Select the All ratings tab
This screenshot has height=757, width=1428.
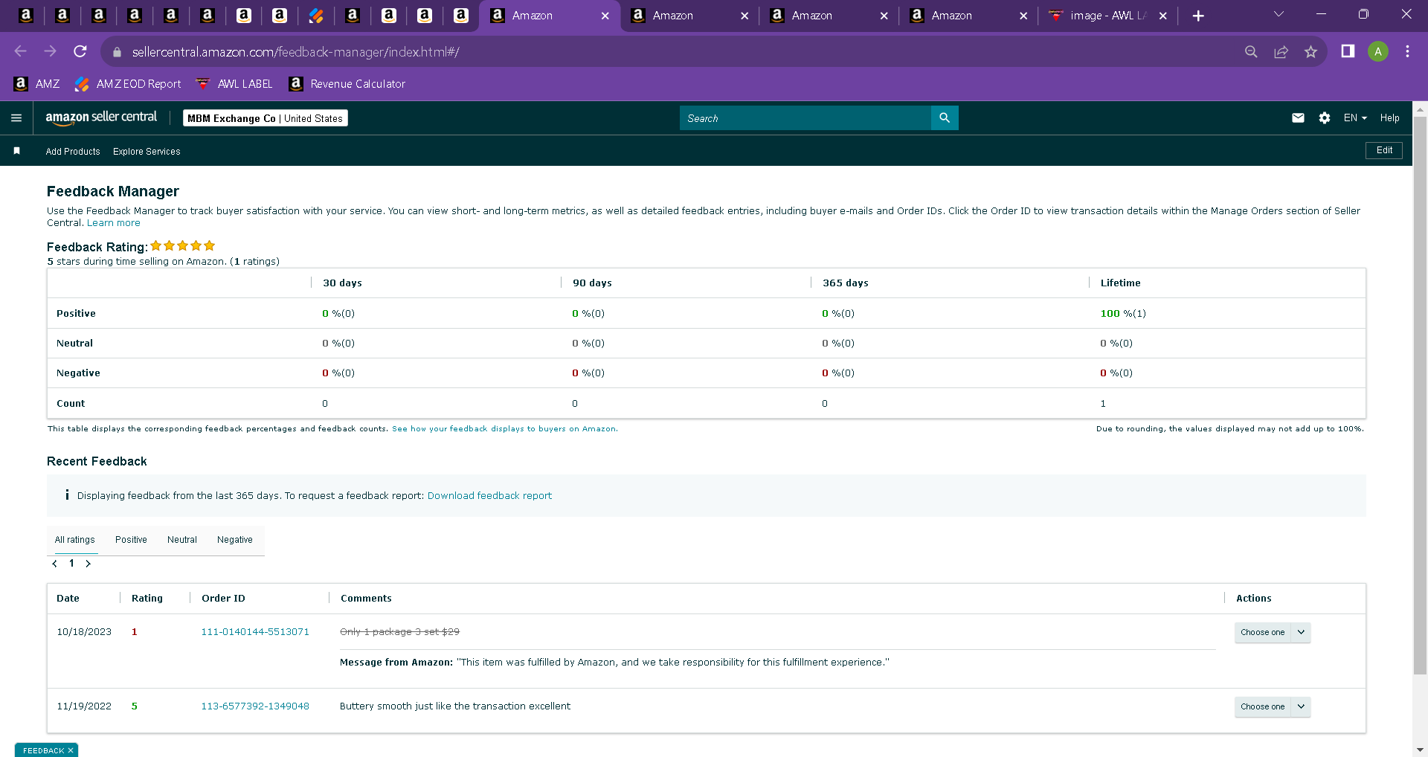(x=74, y=540)
